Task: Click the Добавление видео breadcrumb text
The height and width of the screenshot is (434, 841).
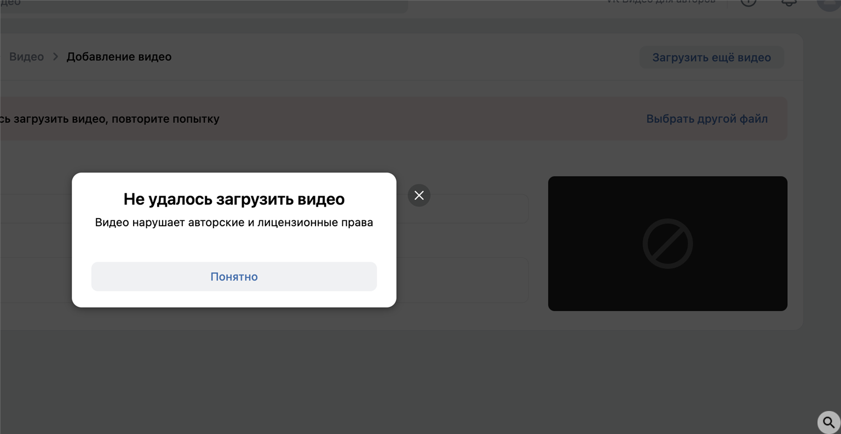Action: pos(119,56)
